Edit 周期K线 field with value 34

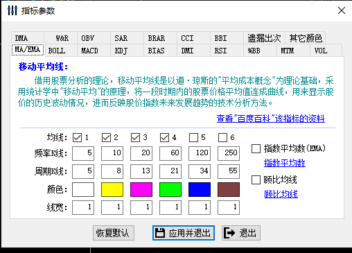[200, 171]
